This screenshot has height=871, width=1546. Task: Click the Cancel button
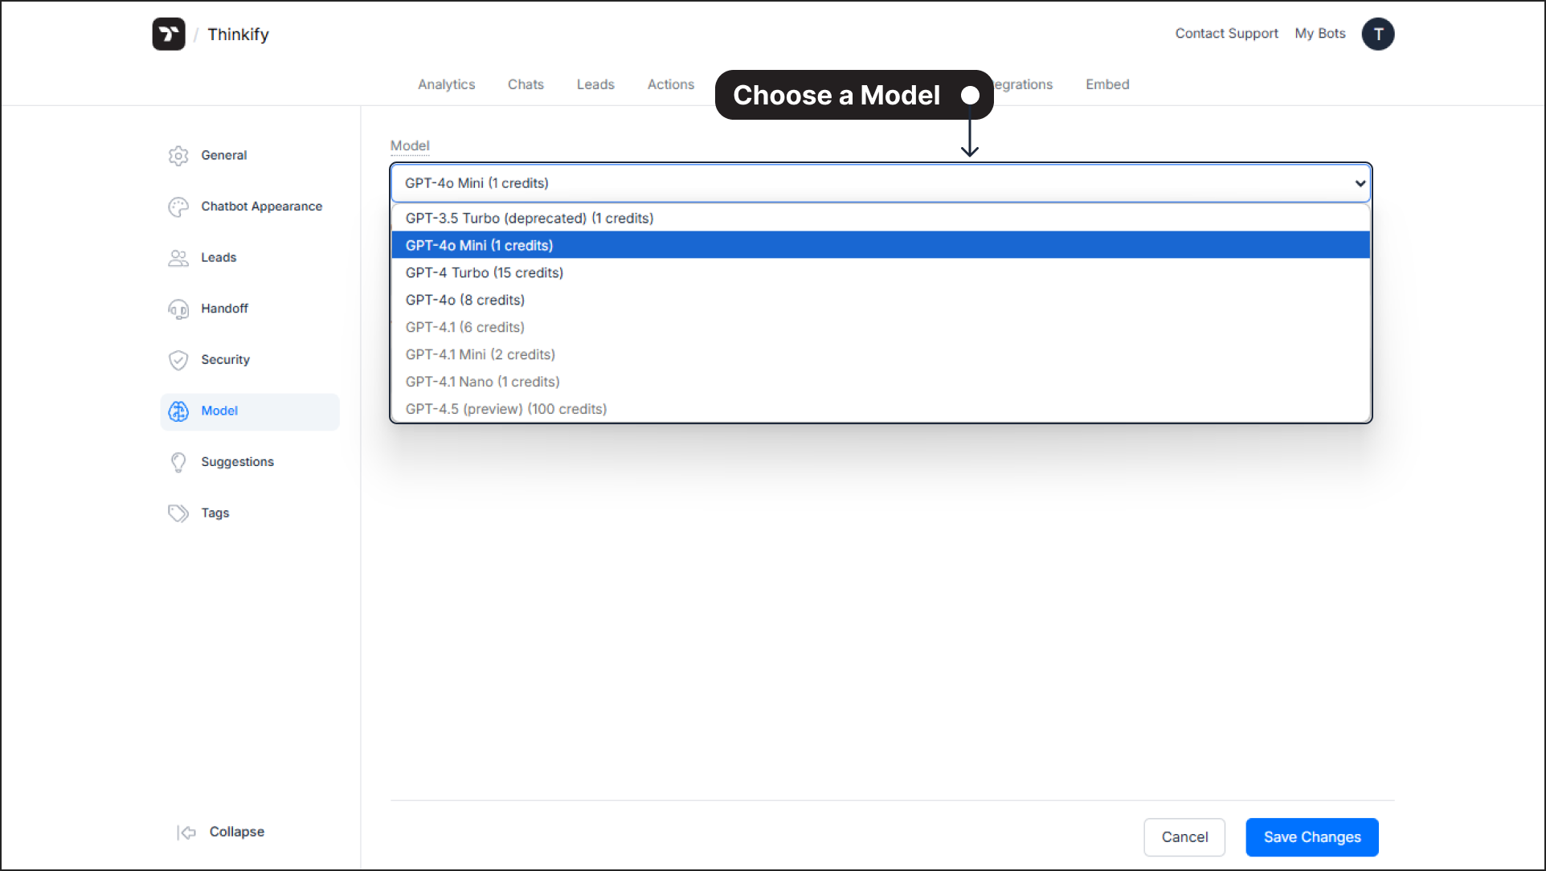[1184, 837]
